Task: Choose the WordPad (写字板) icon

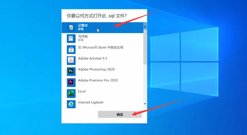Action: tap(71, 39)
